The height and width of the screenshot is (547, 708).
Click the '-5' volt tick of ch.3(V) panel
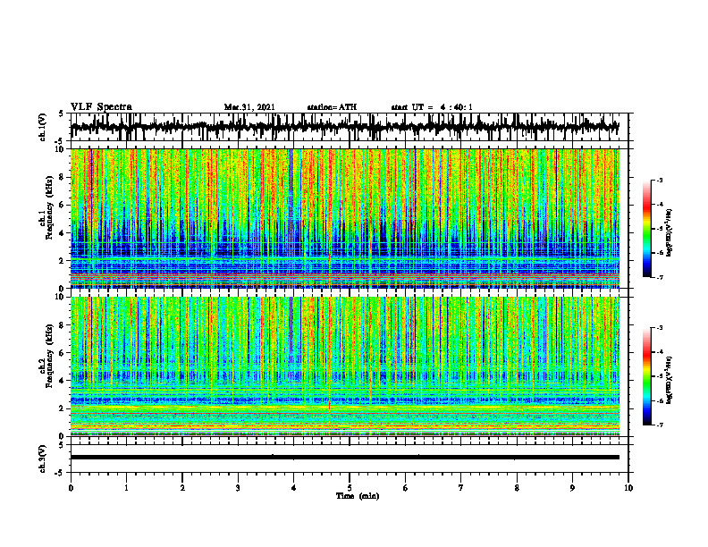(x=59, y=473)
